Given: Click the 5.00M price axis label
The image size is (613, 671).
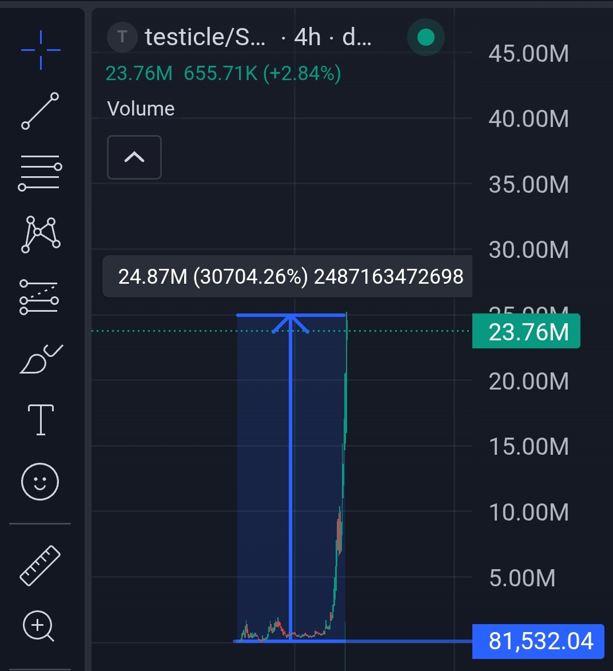Looking at the screenshot, I should [522, 578].
